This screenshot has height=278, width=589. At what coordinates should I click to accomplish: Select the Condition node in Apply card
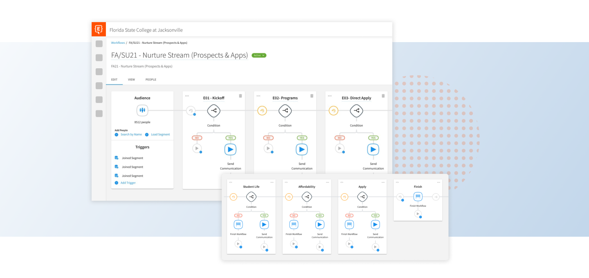(362, 197)
